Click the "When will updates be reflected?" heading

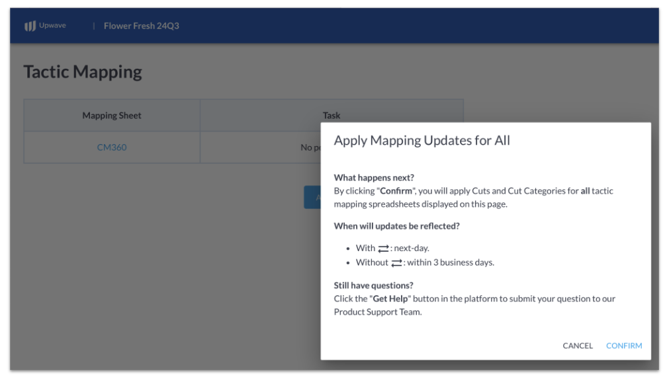396,226
